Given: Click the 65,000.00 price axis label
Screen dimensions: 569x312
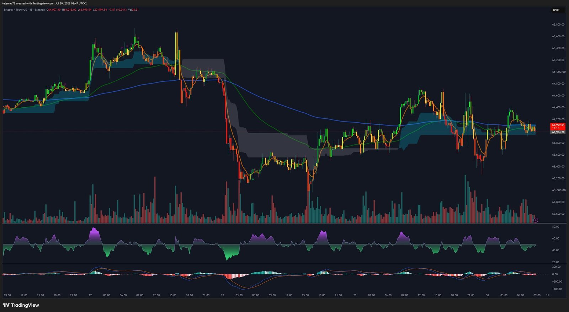Looking at the screenshot, I should point(558,72).
